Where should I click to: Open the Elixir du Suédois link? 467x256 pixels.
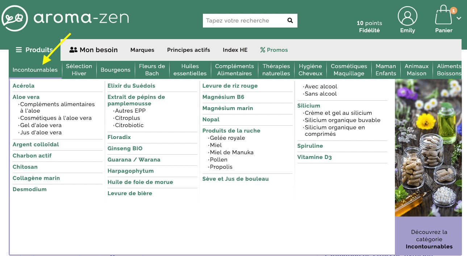point(131,86)
